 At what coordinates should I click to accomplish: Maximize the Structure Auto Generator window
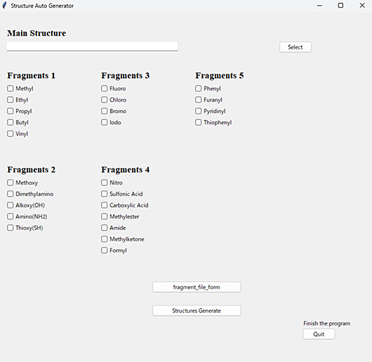coord(341,6)
